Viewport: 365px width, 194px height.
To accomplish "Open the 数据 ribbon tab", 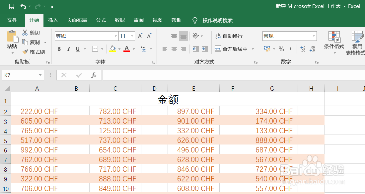I will (119, 20).
